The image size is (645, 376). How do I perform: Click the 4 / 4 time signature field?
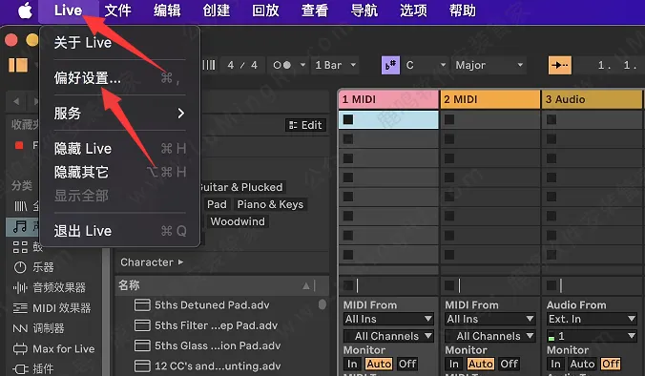click(x=242, y=65)
